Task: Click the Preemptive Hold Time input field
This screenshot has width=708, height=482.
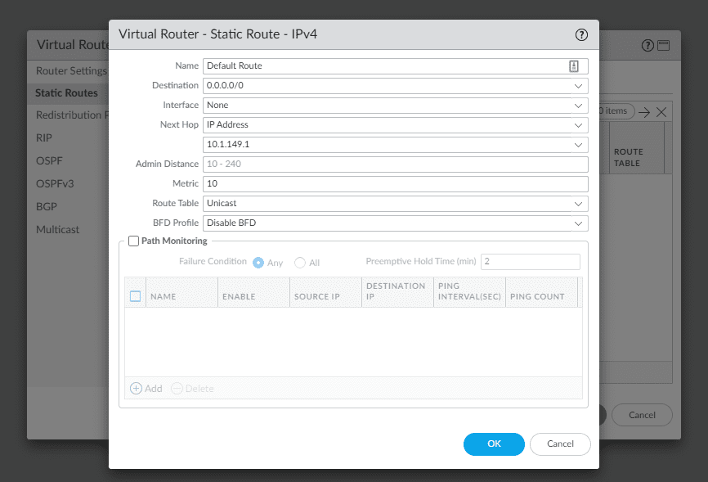Action: click(x=530, y=262)
